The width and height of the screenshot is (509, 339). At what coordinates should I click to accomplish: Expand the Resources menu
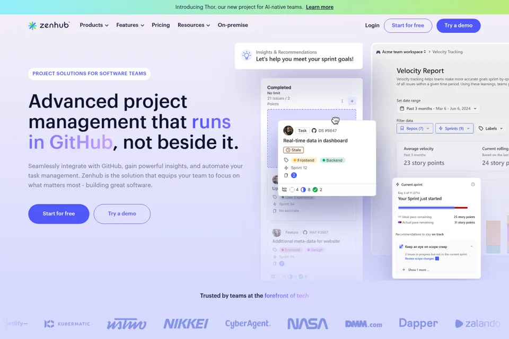pyautogui.click(x=194, y=25)
